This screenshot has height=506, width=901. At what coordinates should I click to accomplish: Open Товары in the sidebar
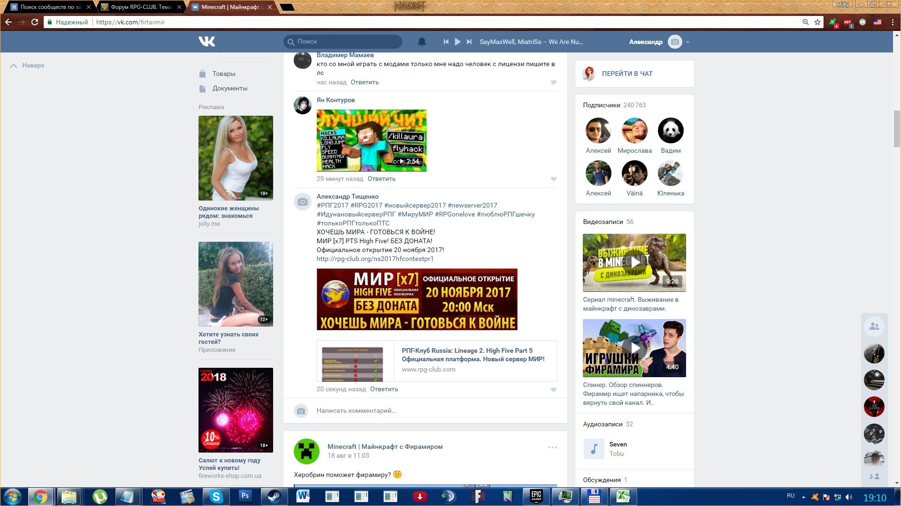[x=224, y=74]
